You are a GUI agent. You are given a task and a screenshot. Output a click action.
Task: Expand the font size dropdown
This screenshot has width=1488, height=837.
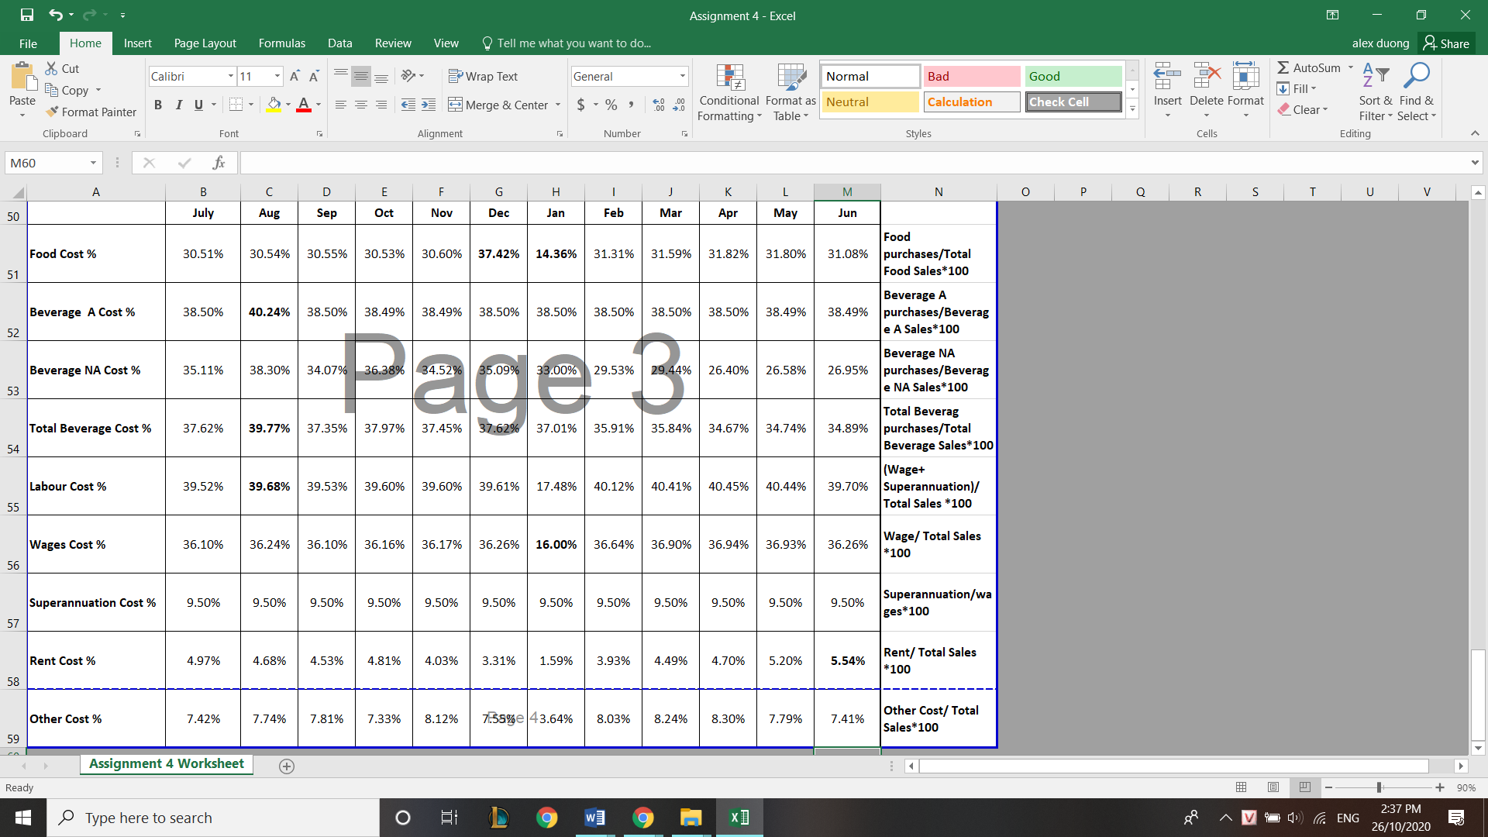click(277, 76)
